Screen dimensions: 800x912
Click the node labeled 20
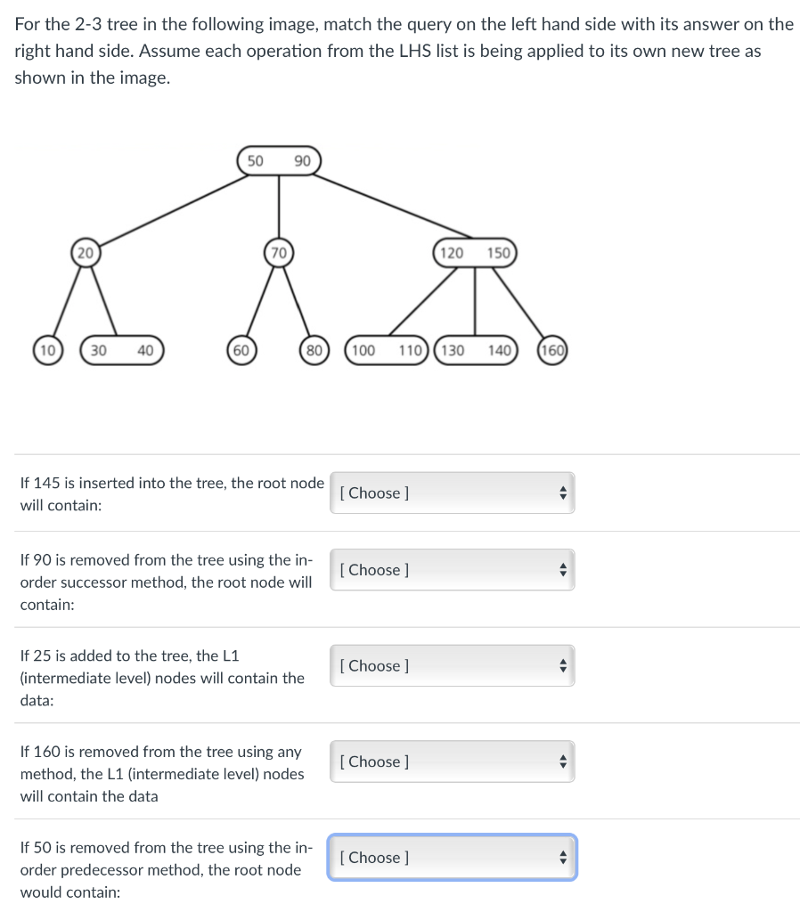coord(85,252)
